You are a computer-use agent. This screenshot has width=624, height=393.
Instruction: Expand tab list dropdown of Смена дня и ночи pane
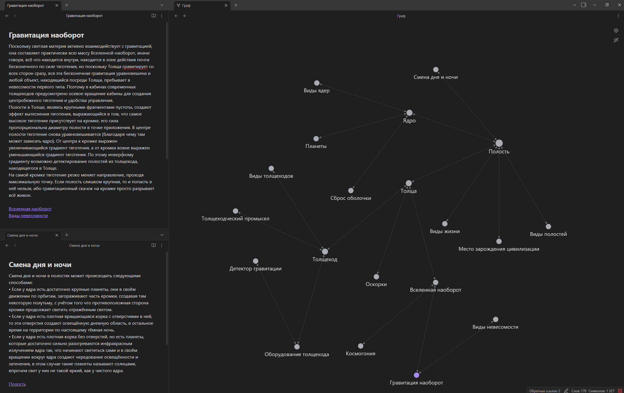pyautogui.click(x=162, y=235)
